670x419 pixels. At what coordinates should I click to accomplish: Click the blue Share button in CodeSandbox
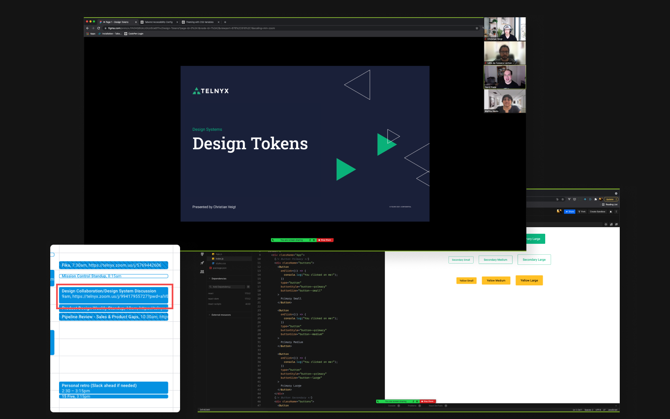click(569, 212)
